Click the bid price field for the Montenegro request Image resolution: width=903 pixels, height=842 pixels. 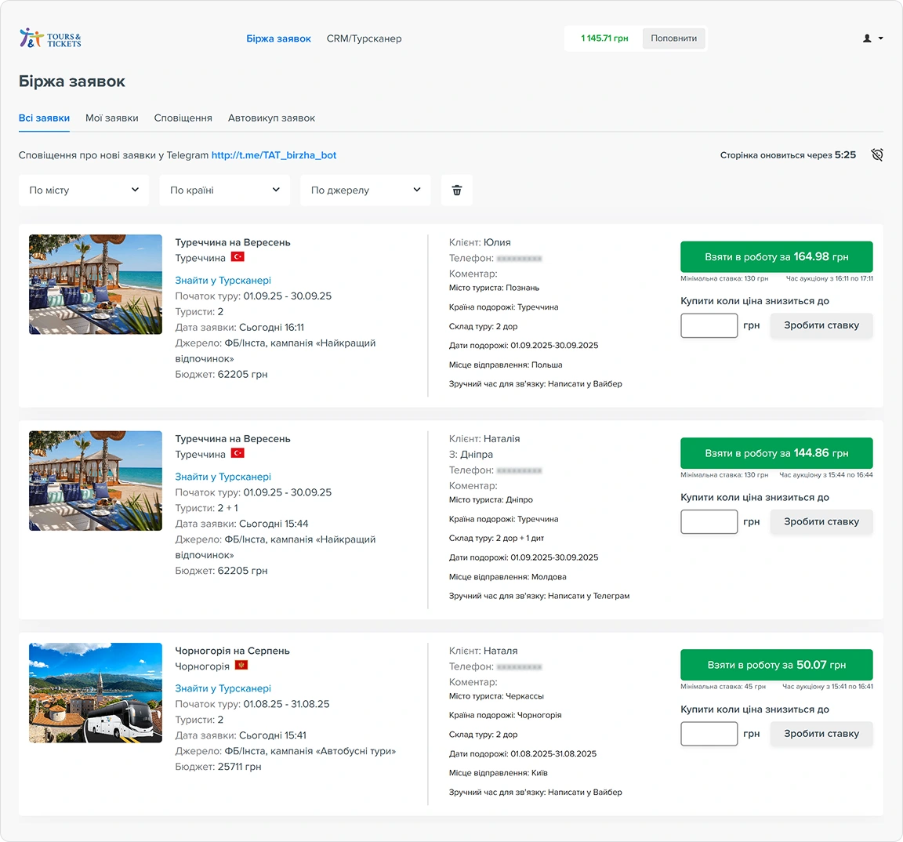[x=709, y=734]
